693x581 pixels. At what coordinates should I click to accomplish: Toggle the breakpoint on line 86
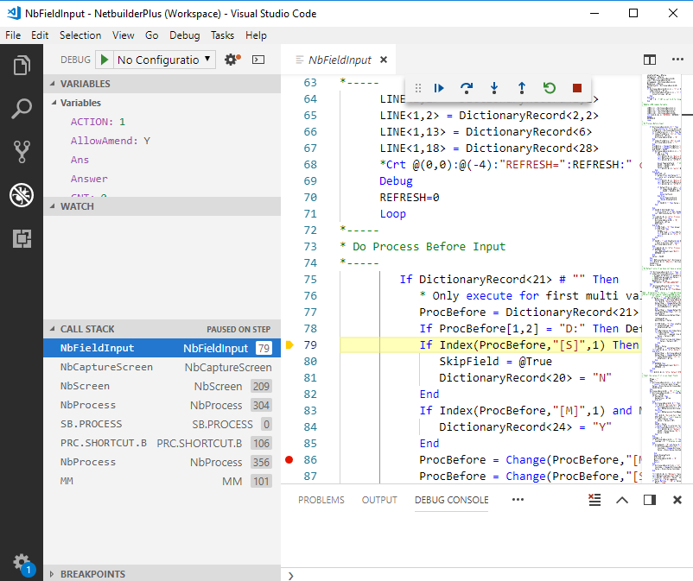tap(289, 460)
